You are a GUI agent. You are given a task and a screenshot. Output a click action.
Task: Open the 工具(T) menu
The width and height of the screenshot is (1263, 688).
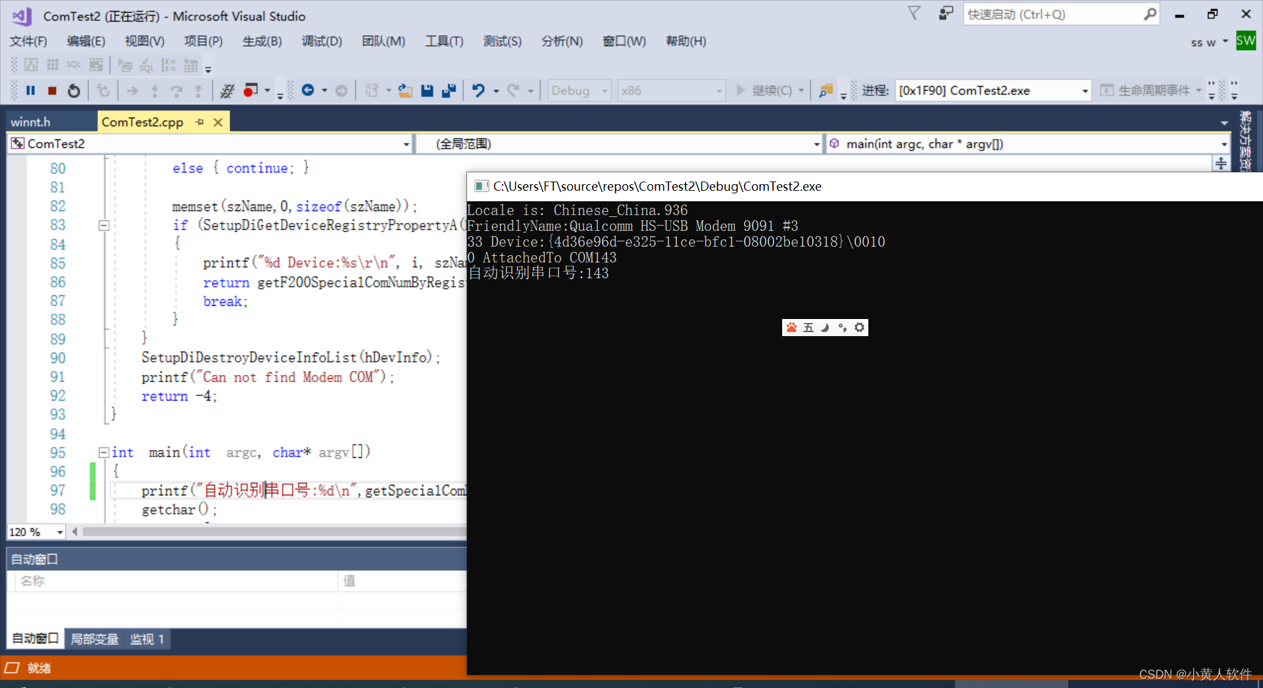click(x=444, y=41)
